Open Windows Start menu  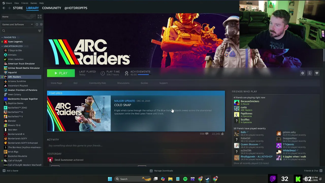[110, 179]
